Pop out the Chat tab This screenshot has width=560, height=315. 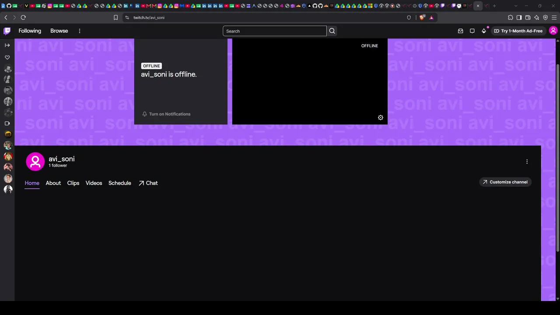[x=148, y=183]
